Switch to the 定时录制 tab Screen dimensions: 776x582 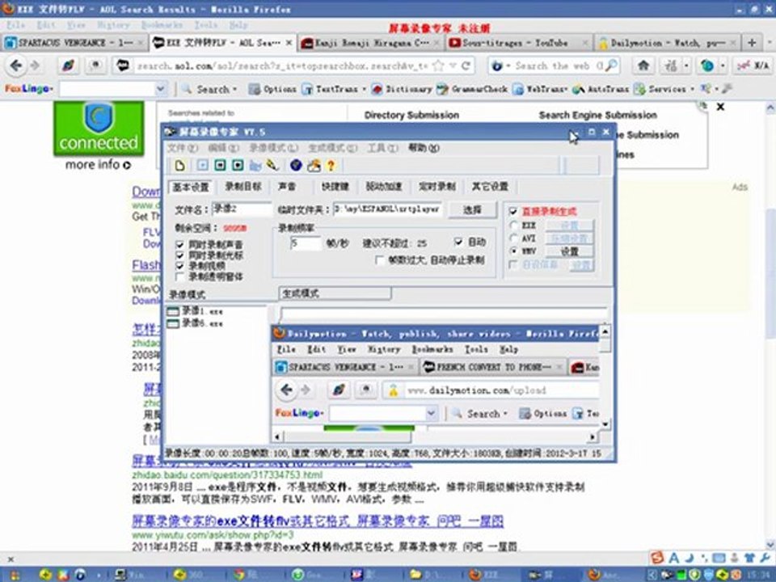pos(437,187)
